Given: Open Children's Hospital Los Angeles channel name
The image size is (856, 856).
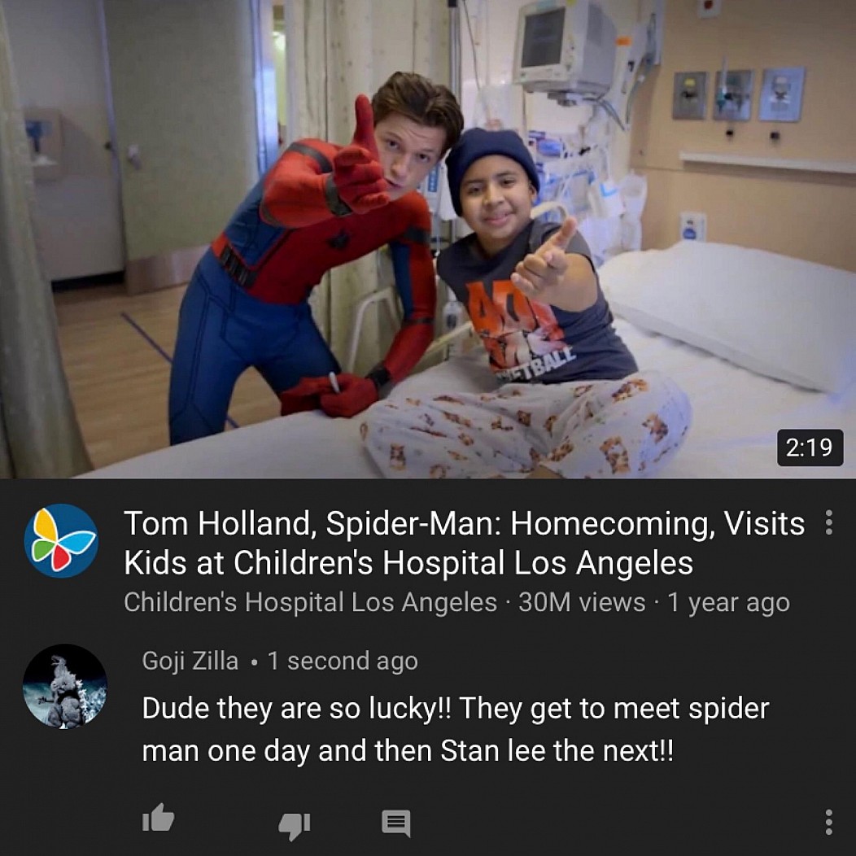Looking at the screenshot, I should point(310,602).
